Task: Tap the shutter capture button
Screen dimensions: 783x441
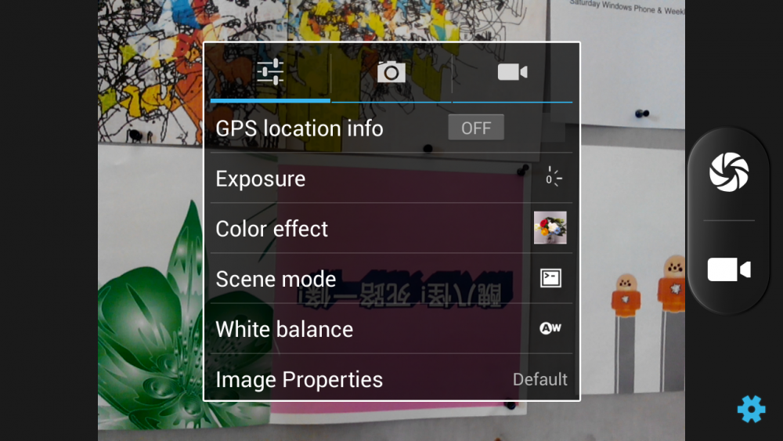Action: click(728, 172)
